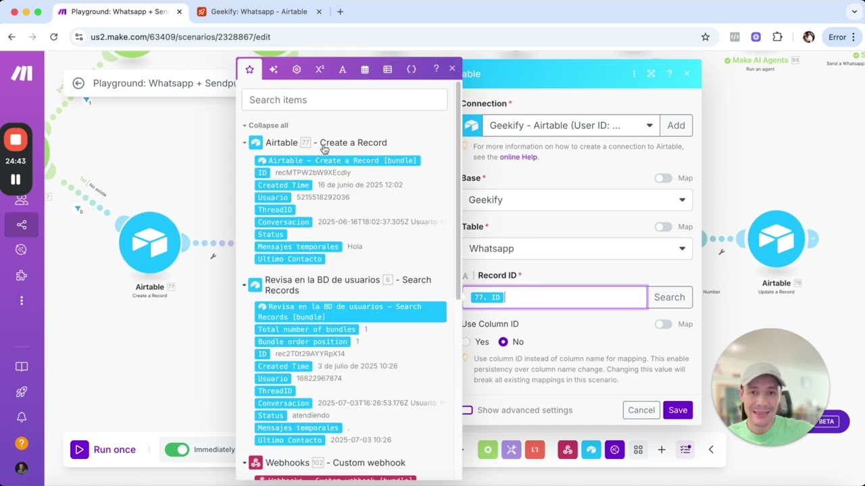This screenshot has height=486, width=865.
Task: Select Total number of bundles item
Action: 307,329
